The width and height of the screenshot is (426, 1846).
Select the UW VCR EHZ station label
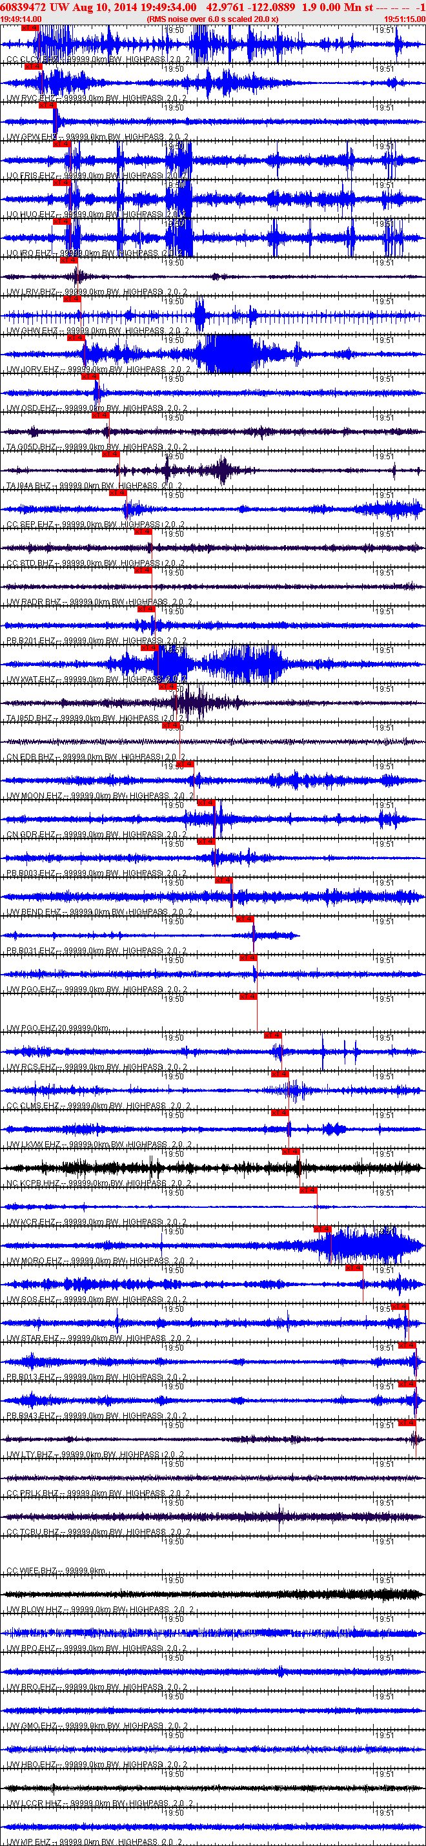coord(97,1222)
